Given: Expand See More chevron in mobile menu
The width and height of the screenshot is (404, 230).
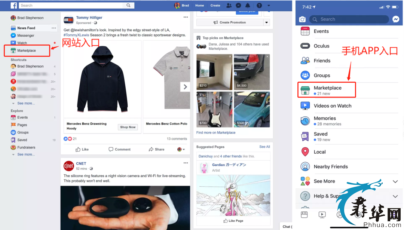Looking at the screenshot, I should tap(395, 181).
